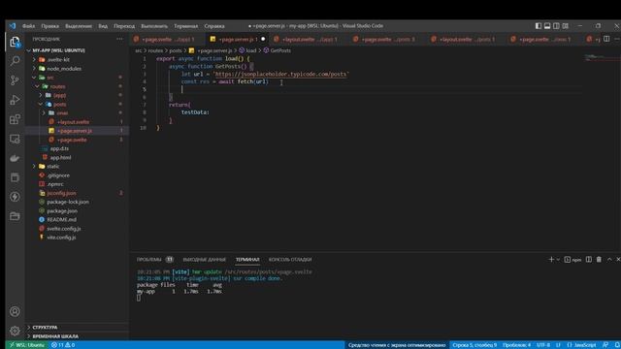The height and width of the screenshot is (349, 621).
Task: Expand the static folder
Action: (x=53, y=166)
